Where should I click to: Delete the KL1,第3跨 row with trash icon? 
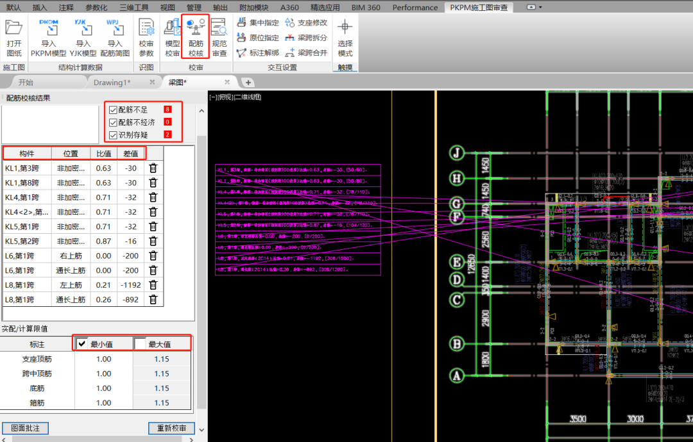(x=153, y=168)
